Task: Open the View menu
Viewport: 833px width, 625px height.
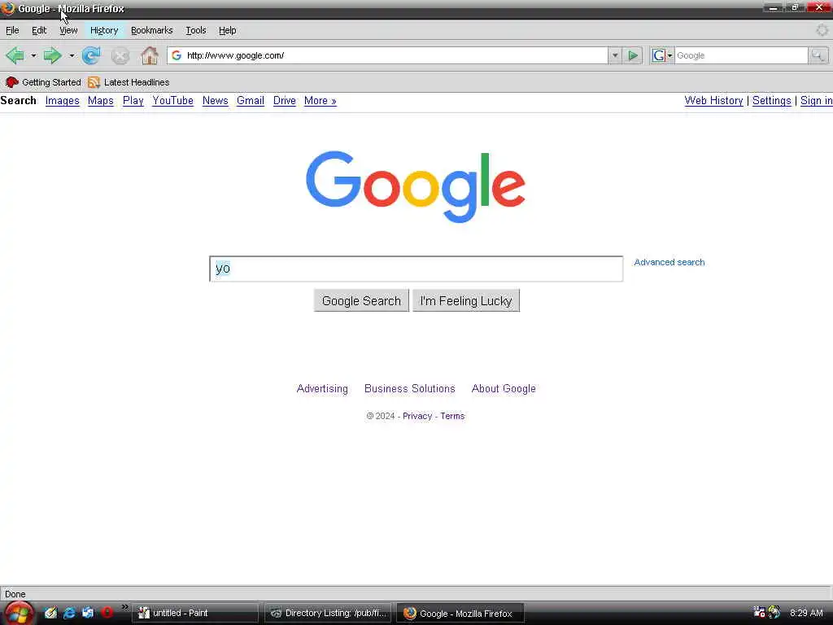Action: [x=68, y=30]
